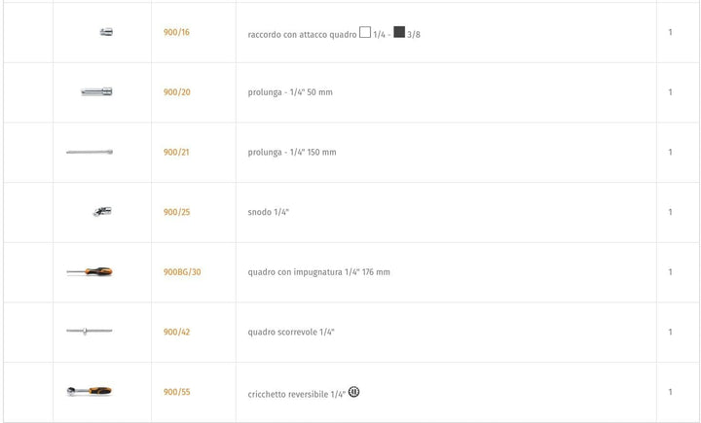Click the orange-handled square driver thumbnail
701x423 pixels.
[x=90, y=271]
